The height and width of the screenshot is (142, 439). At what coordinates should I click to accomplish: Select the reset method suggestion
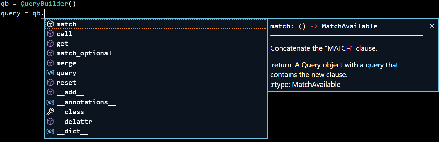point(66,83)
